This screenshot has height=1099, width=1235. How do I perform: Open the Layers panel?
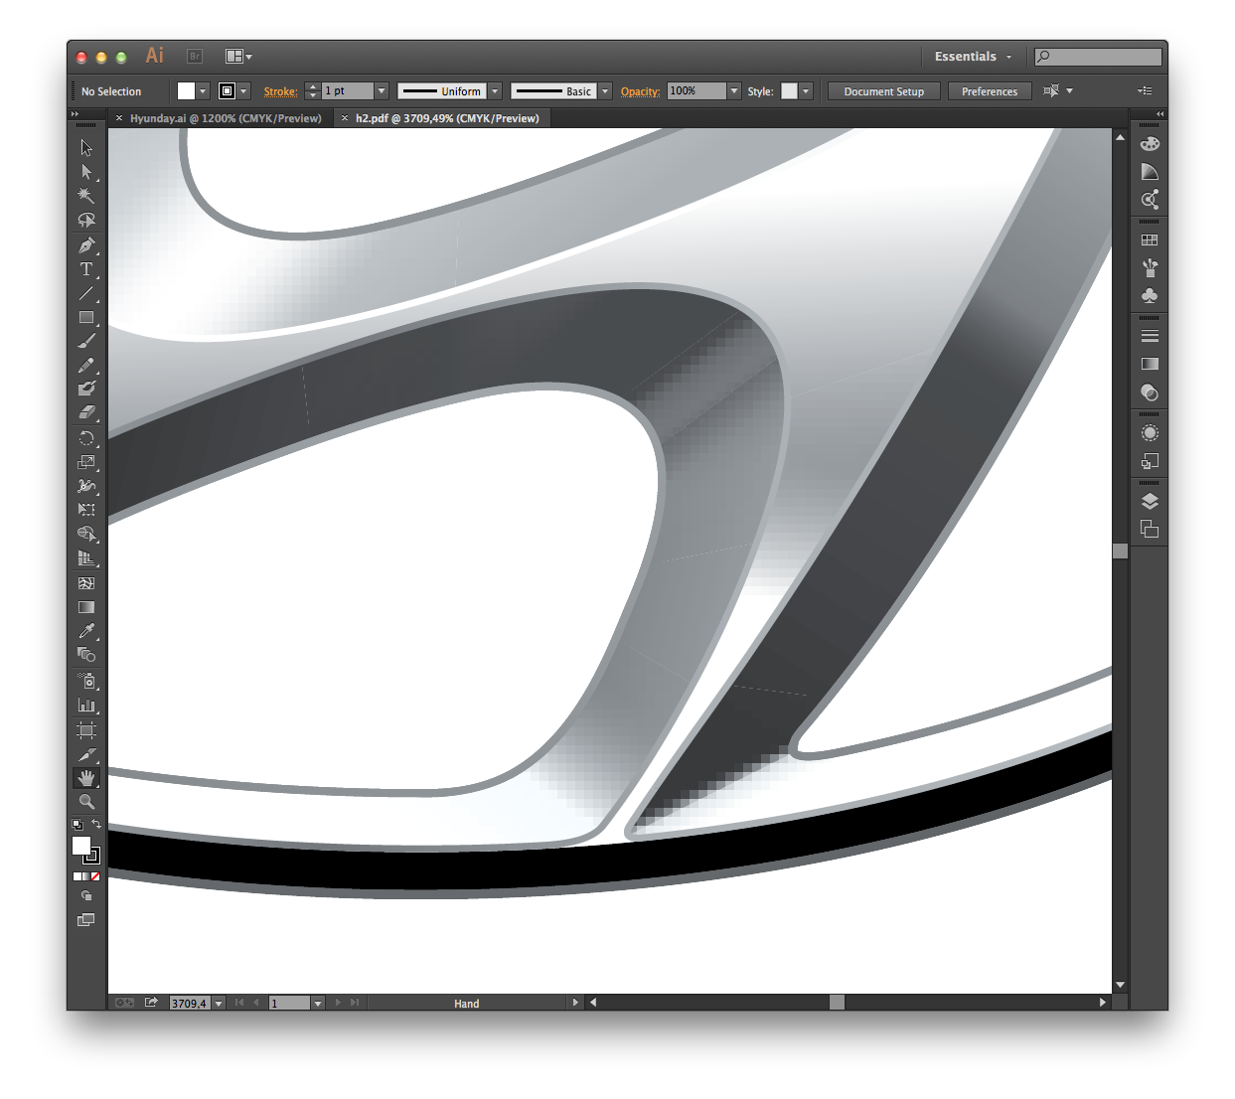pos(1150,501)
